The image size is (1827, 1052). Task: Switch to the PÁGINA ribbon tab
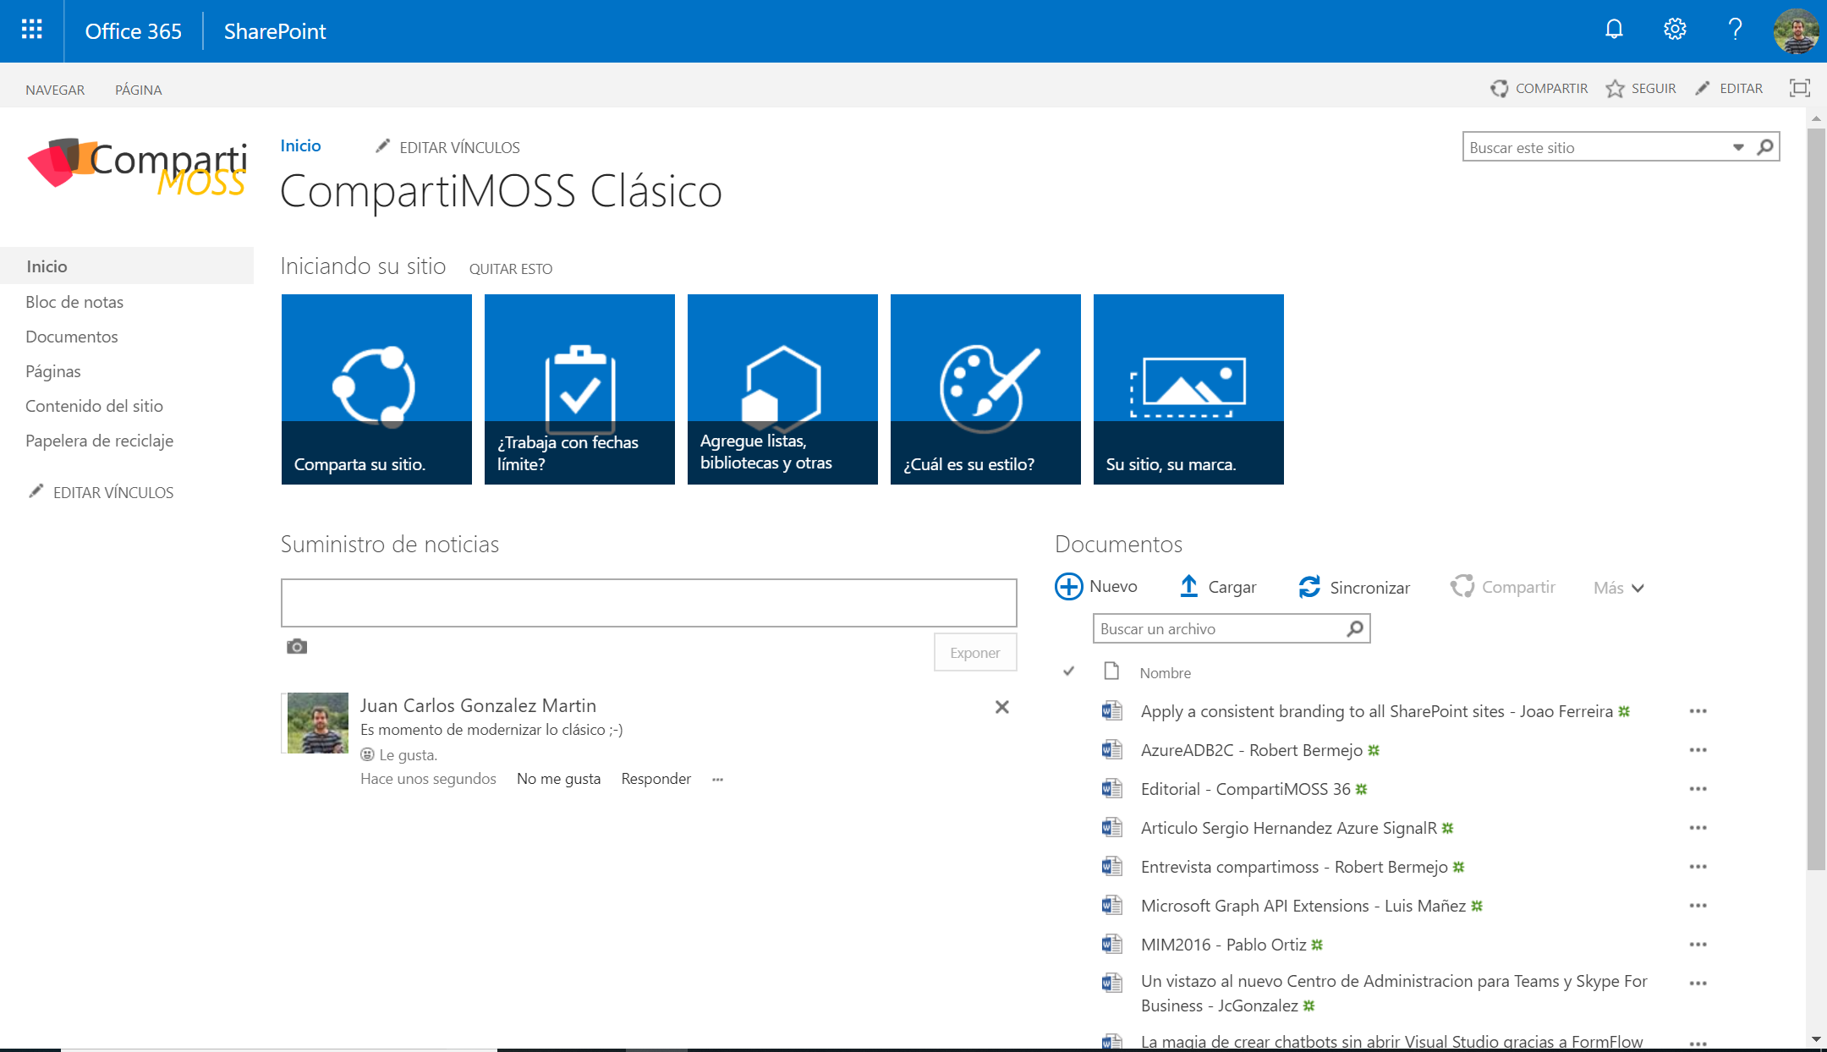click(x=138, y=89)
